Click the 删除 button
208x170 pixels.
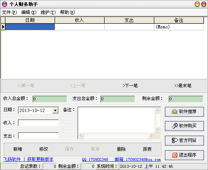(121, 149)
